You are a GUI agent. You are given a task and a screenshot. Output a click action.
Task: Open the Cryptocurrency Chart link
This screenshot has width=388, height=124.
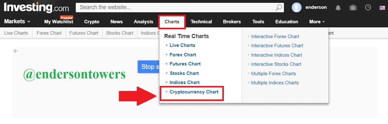coord(194,92)
